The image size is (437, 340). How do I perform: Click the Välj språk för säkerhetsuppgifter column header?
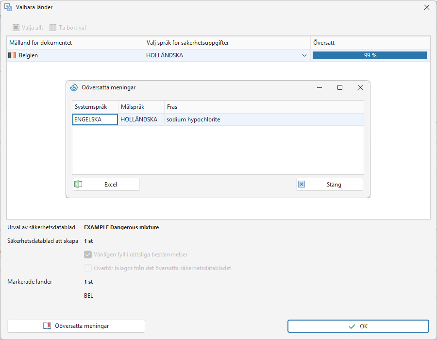227,43
